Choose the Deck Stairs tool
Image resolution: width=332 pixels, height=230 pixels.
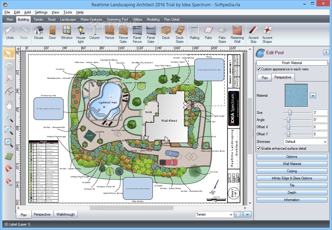point(179,34)
